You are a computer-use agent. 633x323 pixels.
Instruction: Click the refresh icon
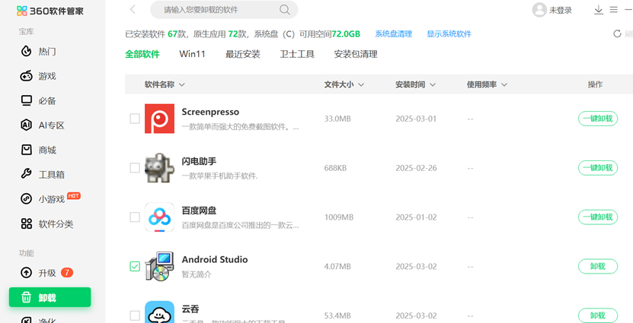pos(617,34)
